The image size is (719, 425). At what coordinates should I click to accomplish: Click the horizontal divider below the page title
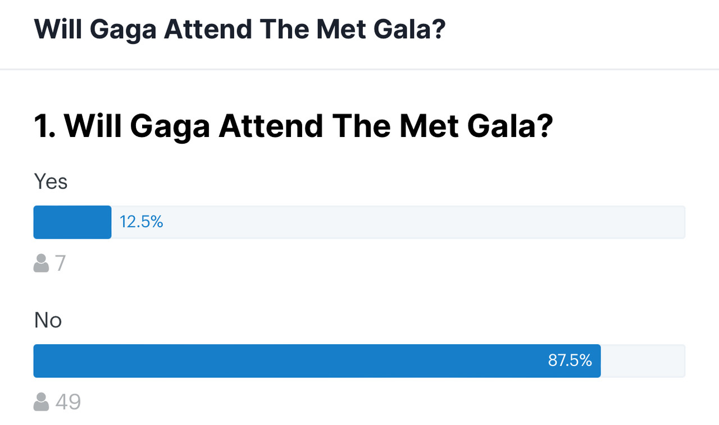(359, 70)
